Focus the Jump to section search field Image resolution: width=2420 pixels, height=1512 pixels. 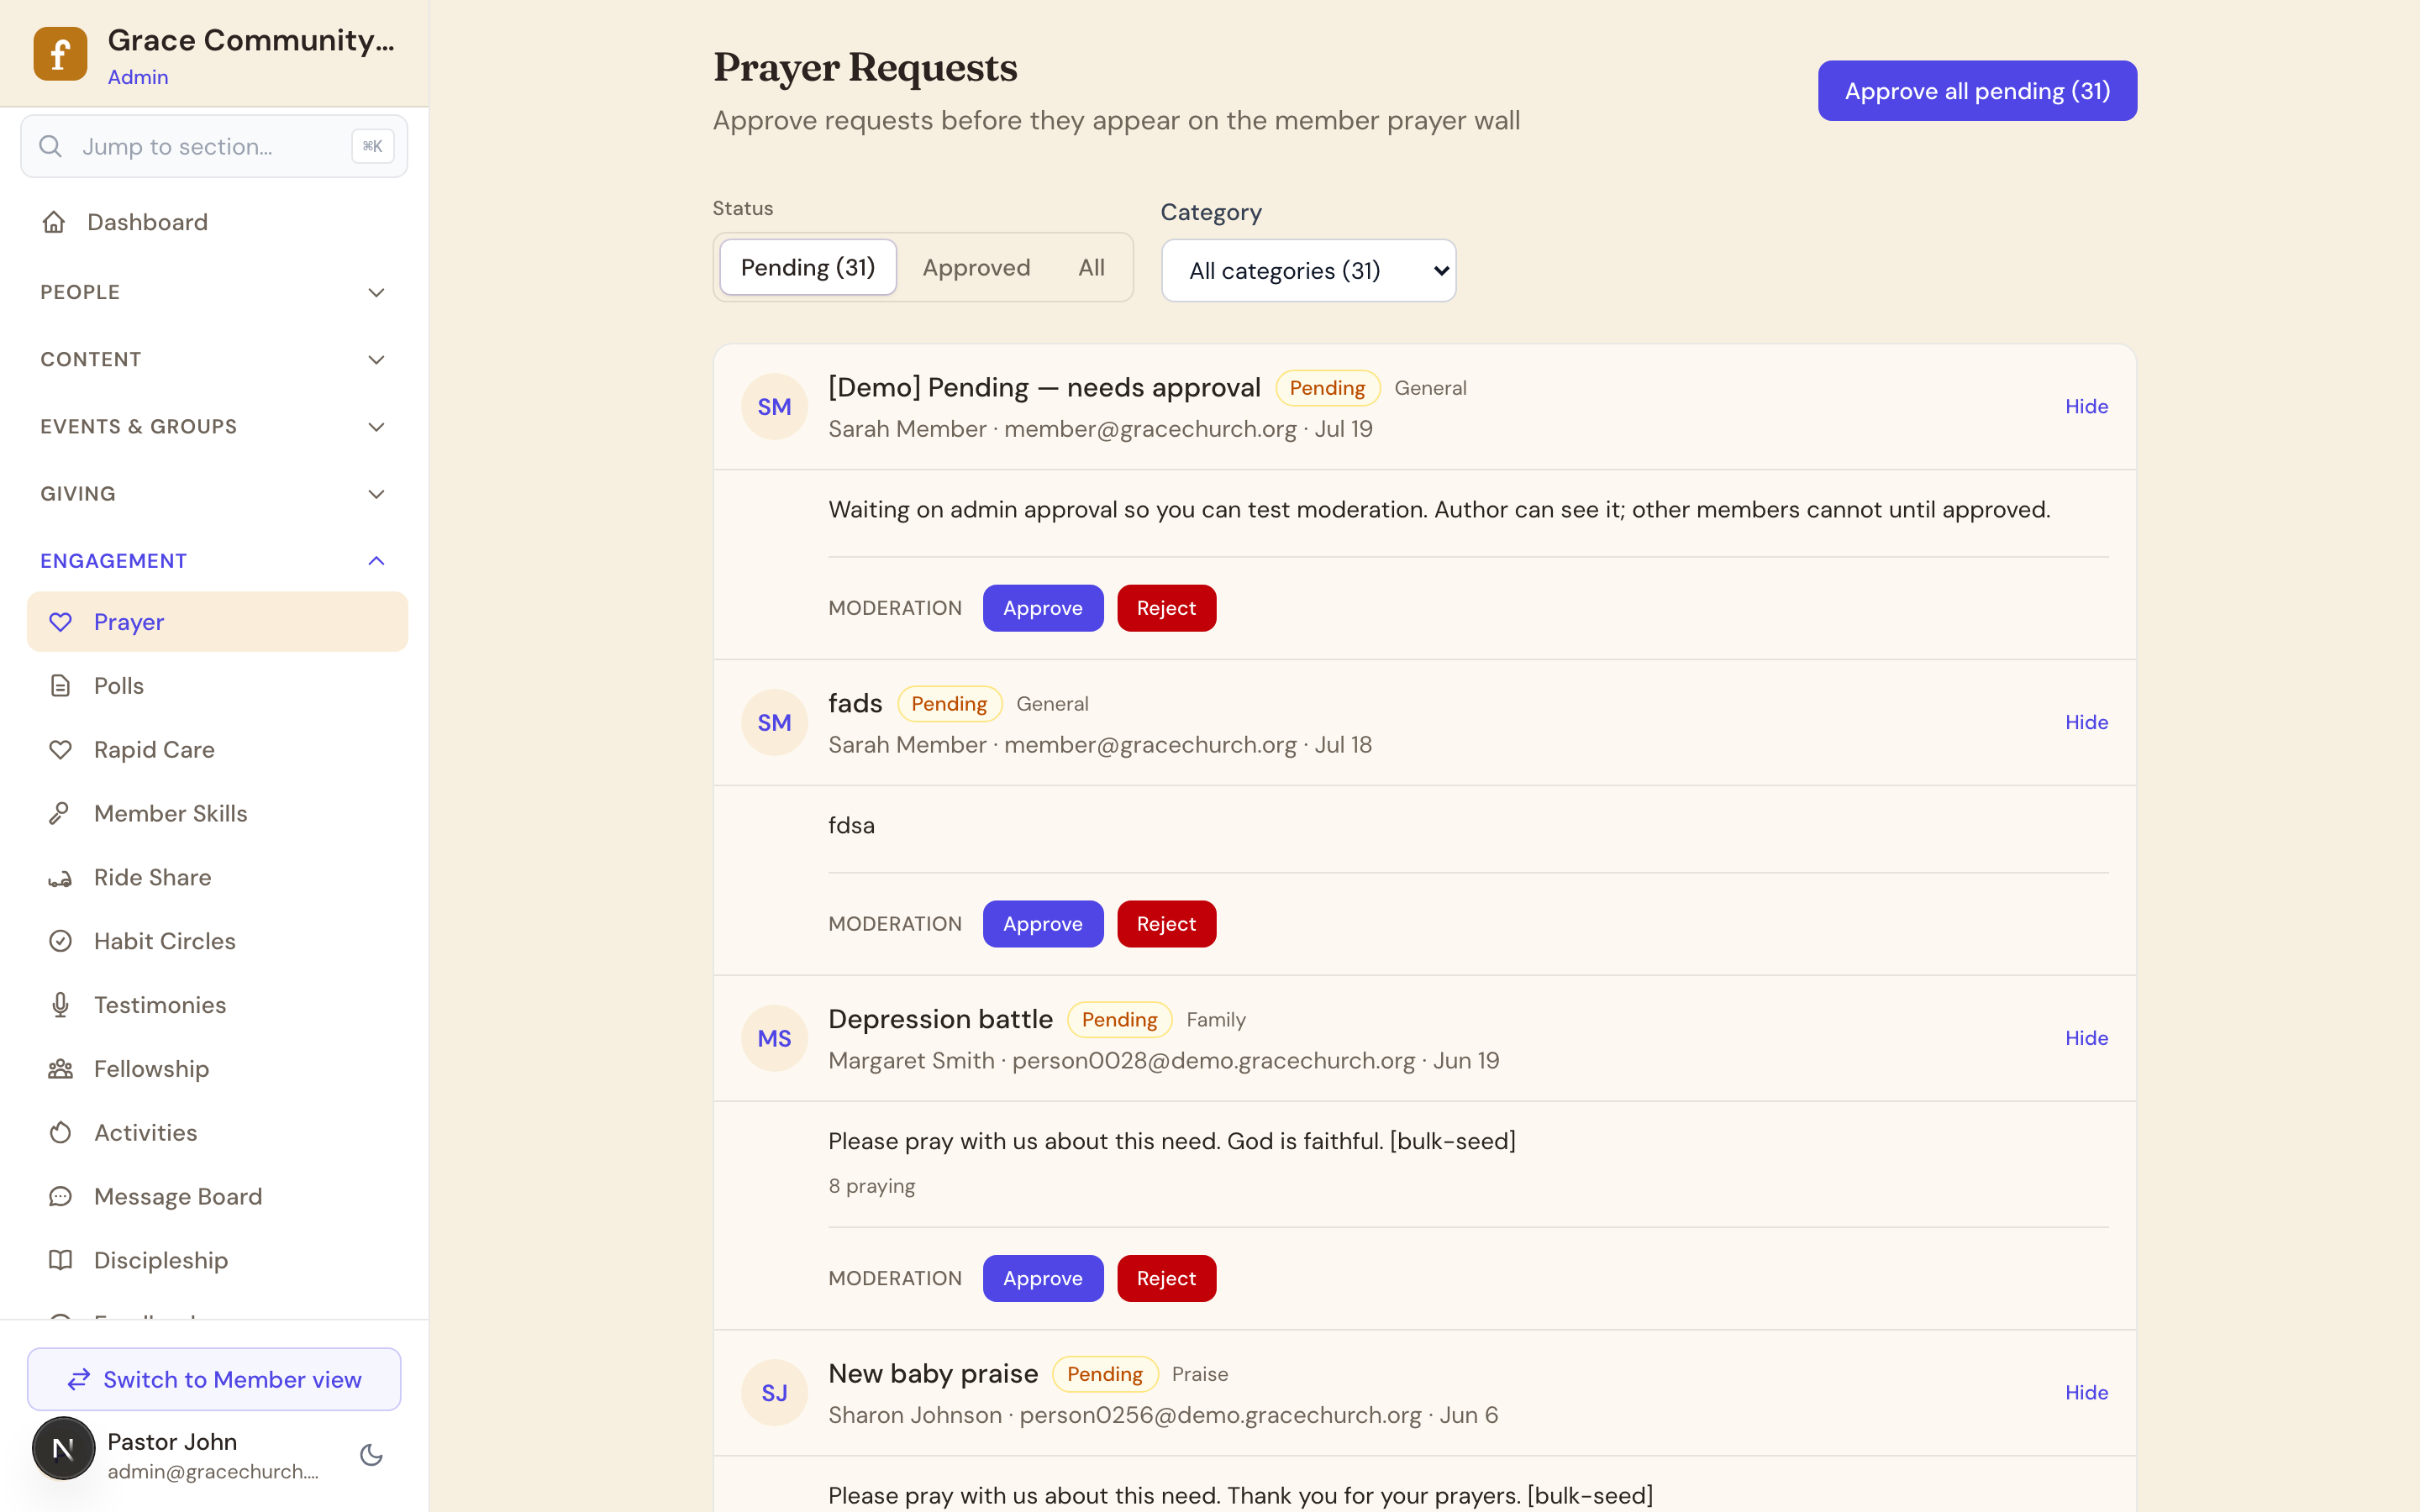point(214,147)
